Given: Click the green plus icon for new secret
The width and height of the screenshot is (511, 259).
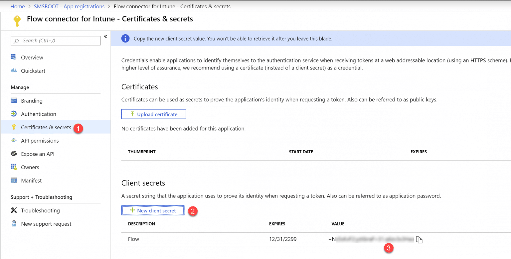Looking at the screenshot, I should (x=132, y=210).
